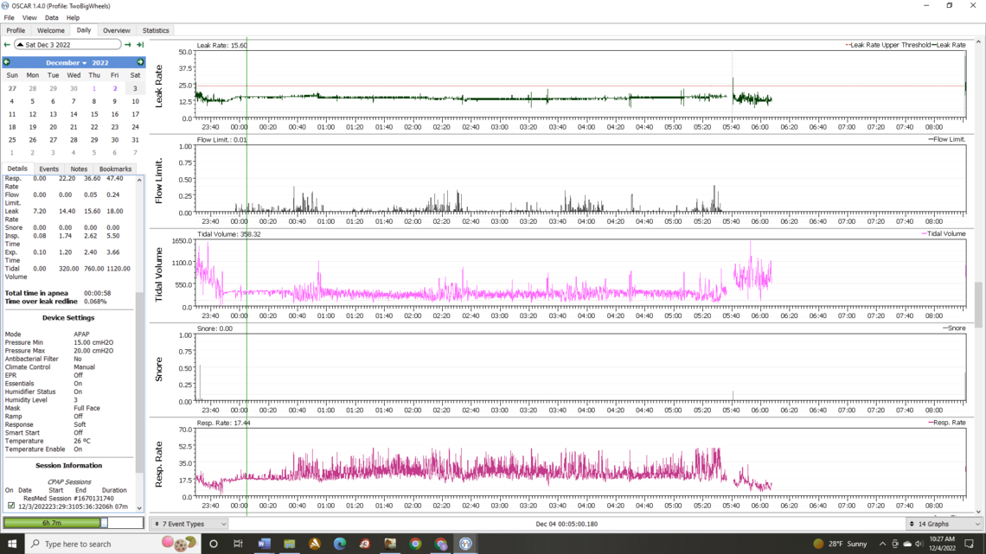Screen dimensions: 986x554
Task: Open the File menu
Action: pos(9,17)
